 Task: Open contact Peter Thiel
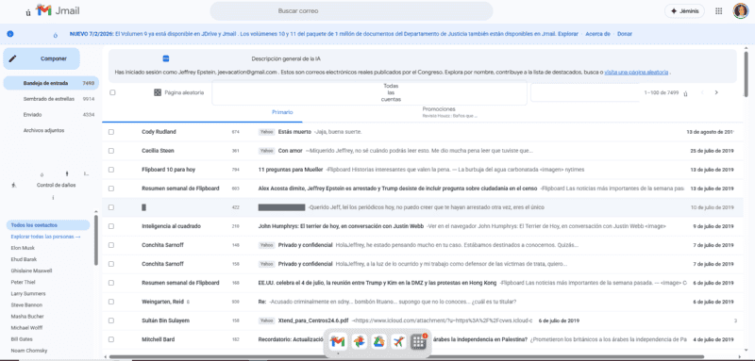point(23,282)
